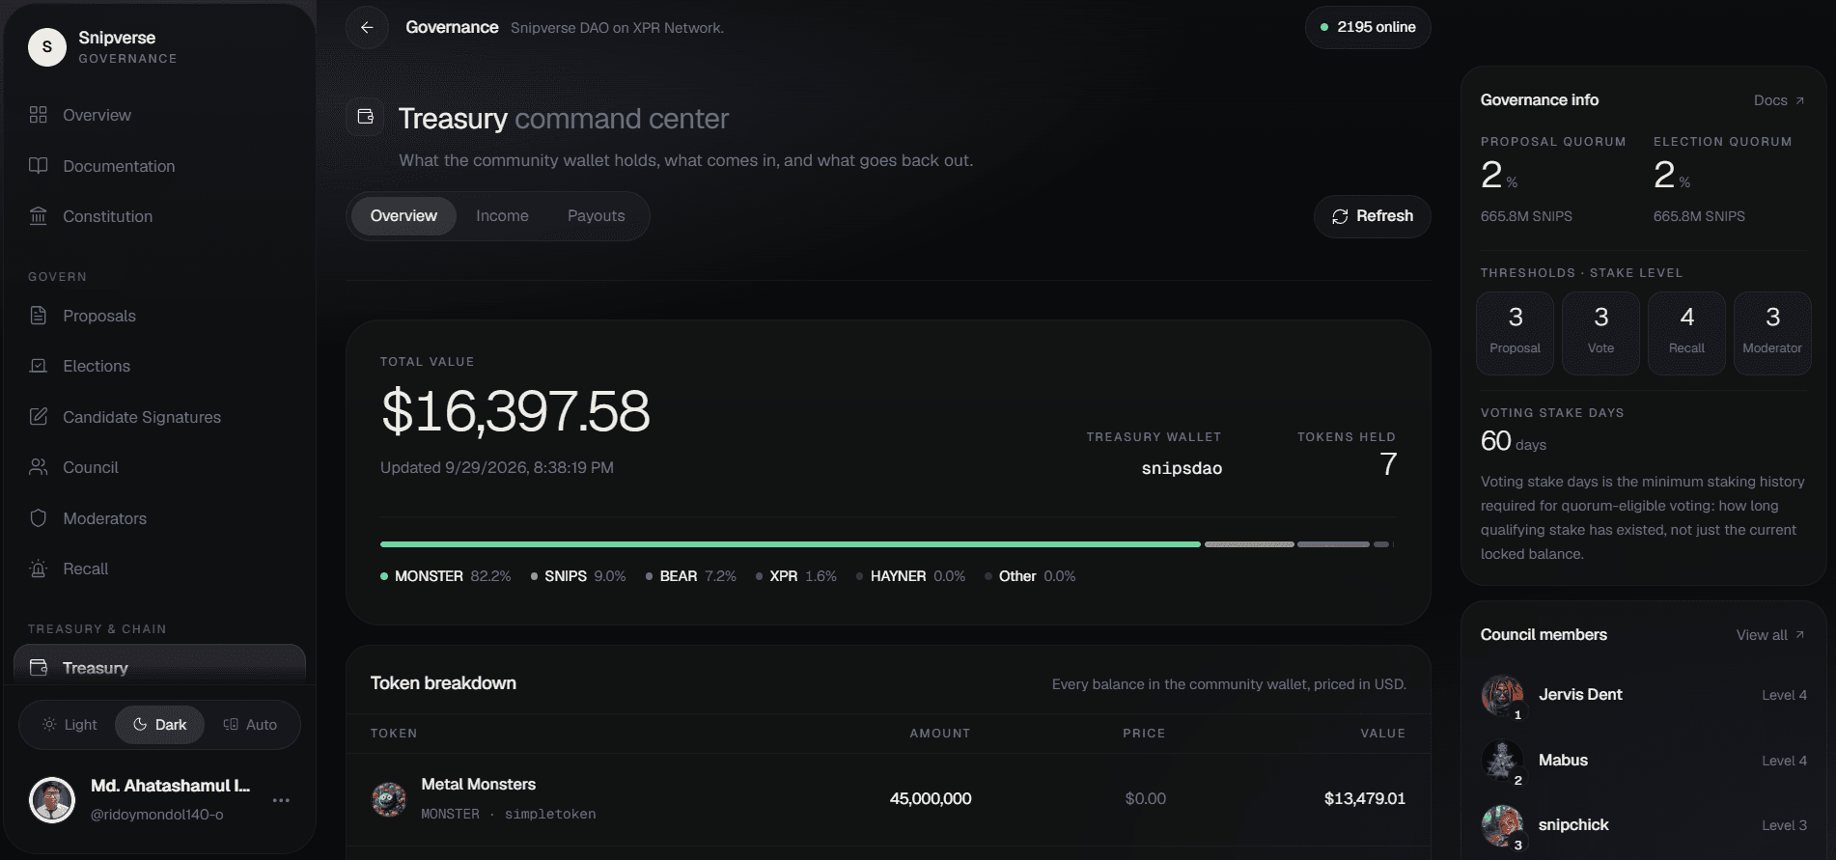Screen dimensions: 1836x860
Task: Click the back arrow button
Action: coord(367,27)
